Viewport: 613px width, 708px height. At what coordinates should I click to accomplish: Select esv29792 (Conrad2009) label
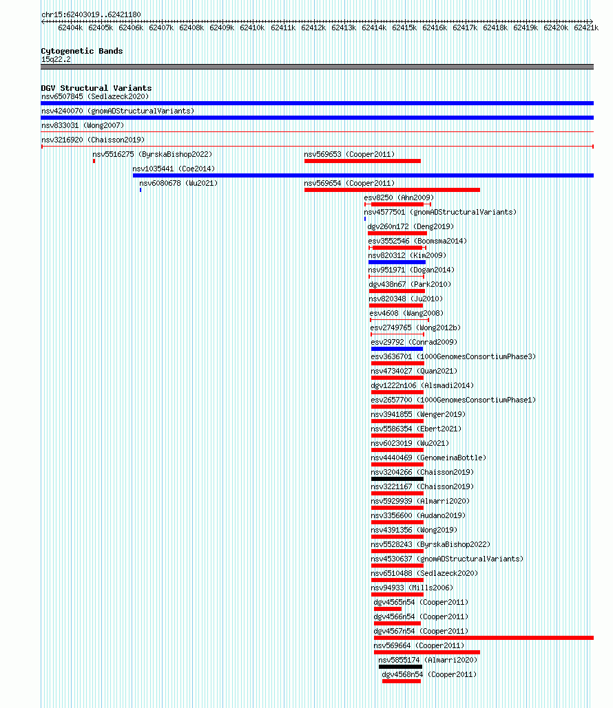coord(414,342)
